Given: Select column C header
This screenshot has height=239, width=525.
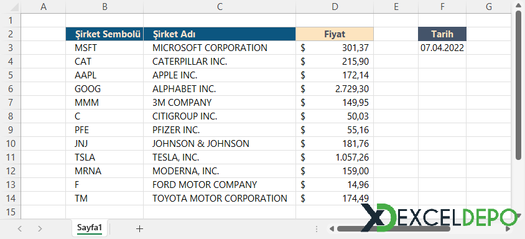Looking at the screenshot, I should tap(220, 7).
